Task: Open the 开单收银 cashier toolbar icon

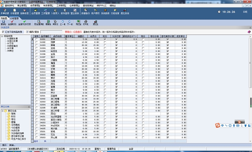Action: pos(5,12)
